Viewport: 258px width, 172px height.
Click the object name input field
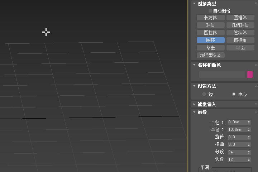click(x=222, y=75)
